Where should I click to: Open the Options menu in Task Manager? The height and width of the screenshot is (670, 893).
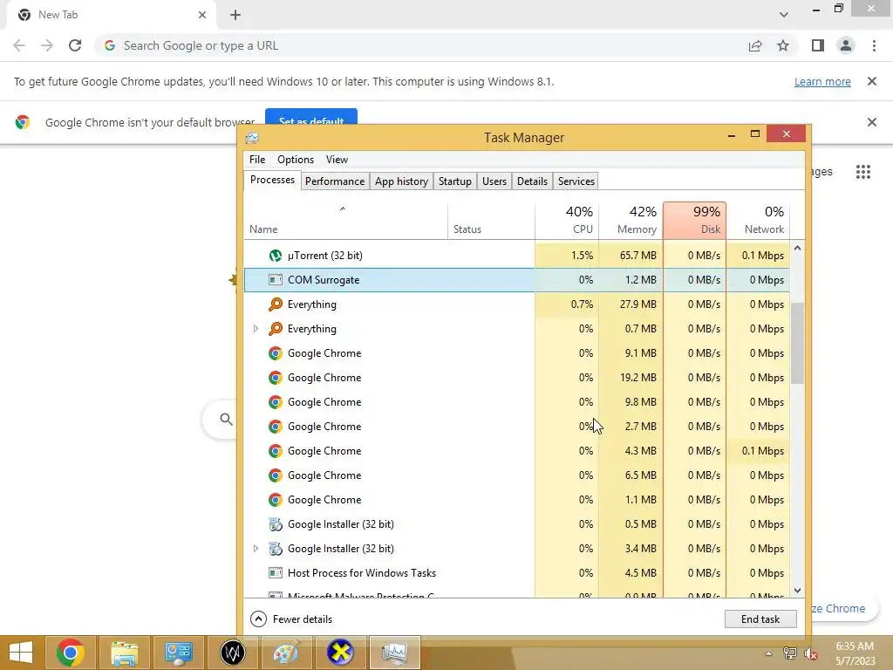click(296, 160)
